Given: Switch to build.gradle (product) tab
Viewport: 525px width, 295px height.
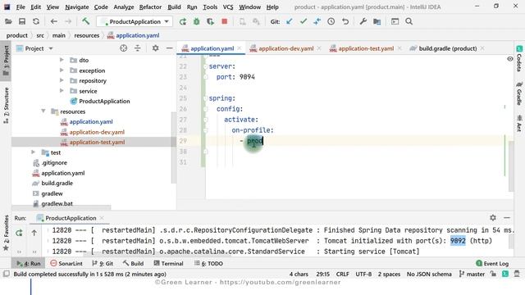Looking at the screenshot, I should click(x=448, y=48).
